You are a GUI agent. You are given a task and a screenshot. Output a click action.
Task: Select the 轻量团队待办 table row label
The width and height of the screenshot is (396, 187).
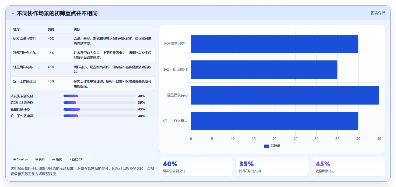coord(23,67)
